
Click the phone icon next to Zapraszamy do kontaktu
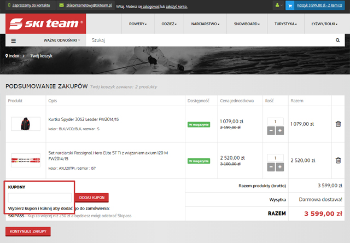click(x=9, y=5)
